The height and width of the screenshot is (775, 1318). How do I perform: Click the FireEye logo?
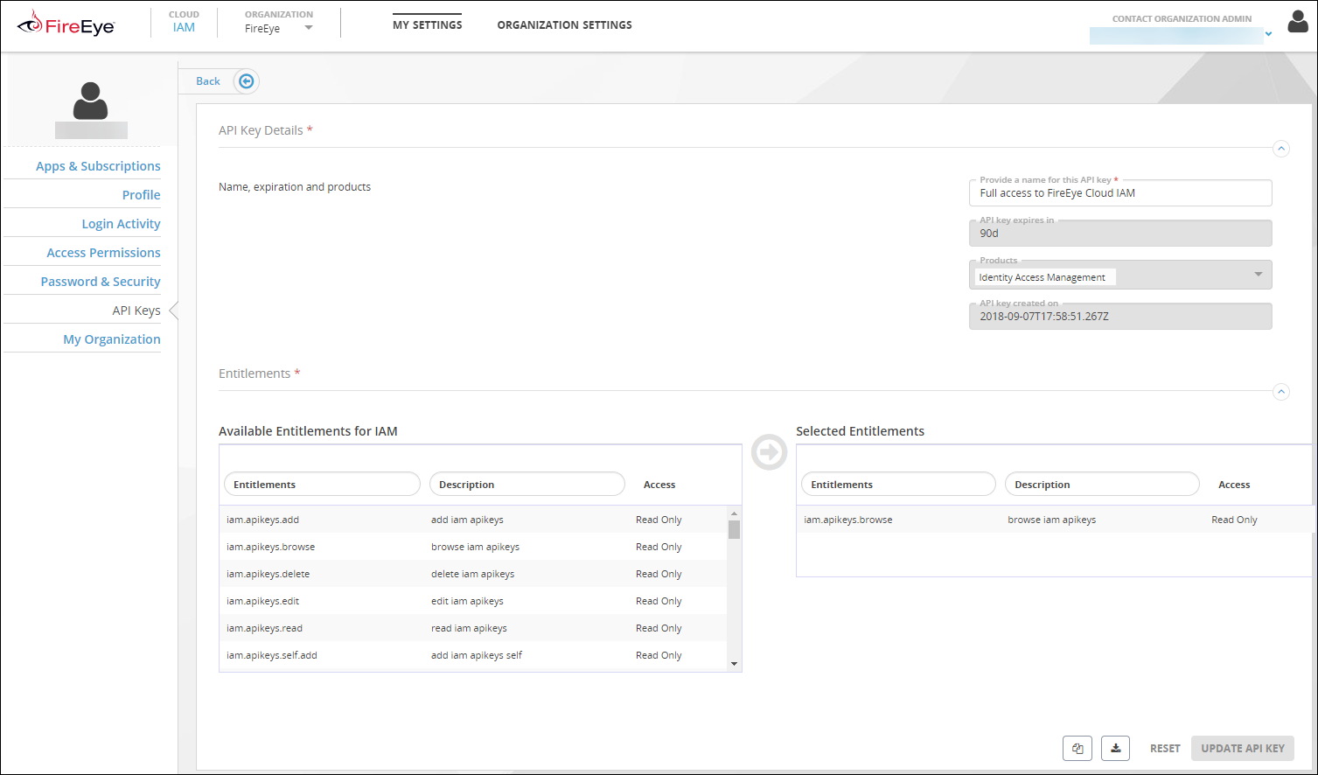tap(66, 24)
